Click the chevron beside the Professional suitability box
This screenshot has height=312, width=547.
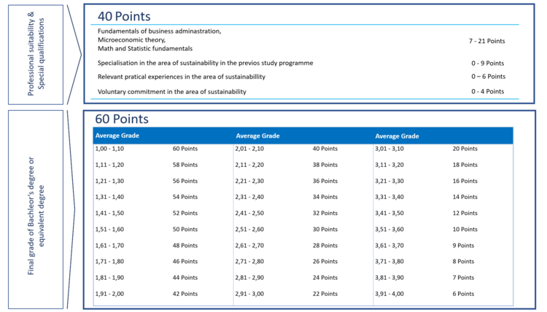74,51
